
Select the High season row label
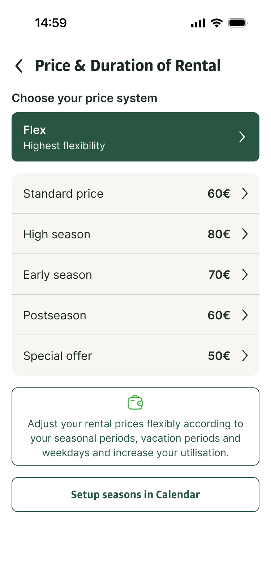[57, 234]
